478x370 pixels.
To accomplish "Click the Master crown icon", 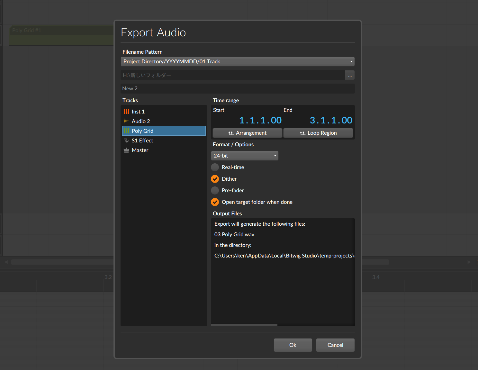I will click(126, 150).
